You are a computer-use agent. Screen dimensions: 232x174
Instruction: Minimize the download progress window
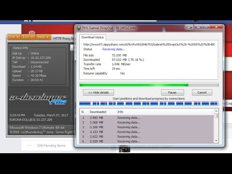point(198,27)
